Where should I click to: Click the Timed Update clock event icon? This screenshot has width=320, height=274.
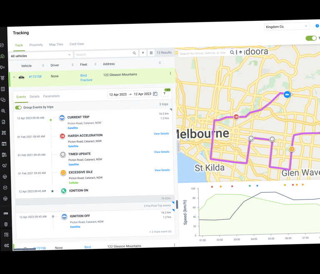(x=63, y=154)
